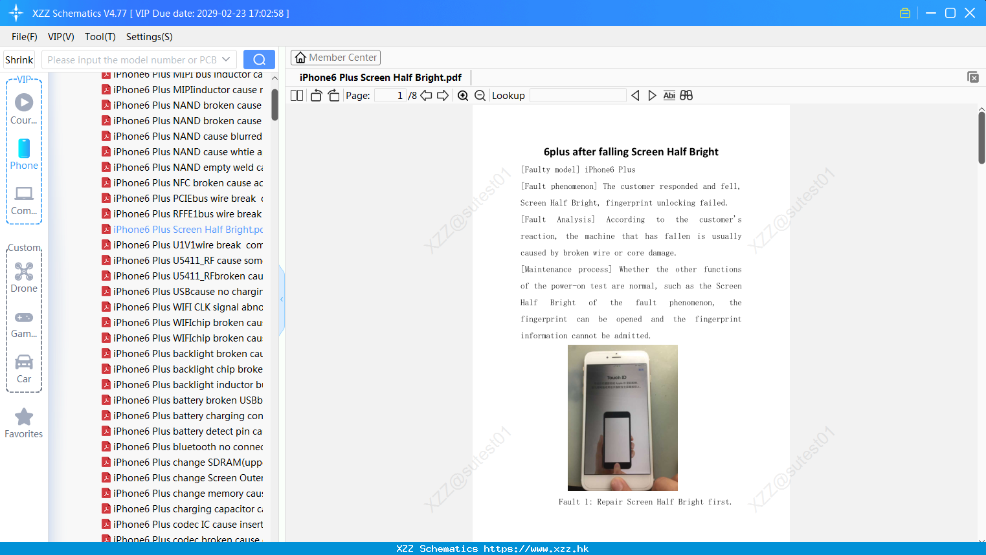This screenshot has width=986, height=555.
Task: Open iPhone6 Plus change Screen Outer file
Action: [183, 478]
